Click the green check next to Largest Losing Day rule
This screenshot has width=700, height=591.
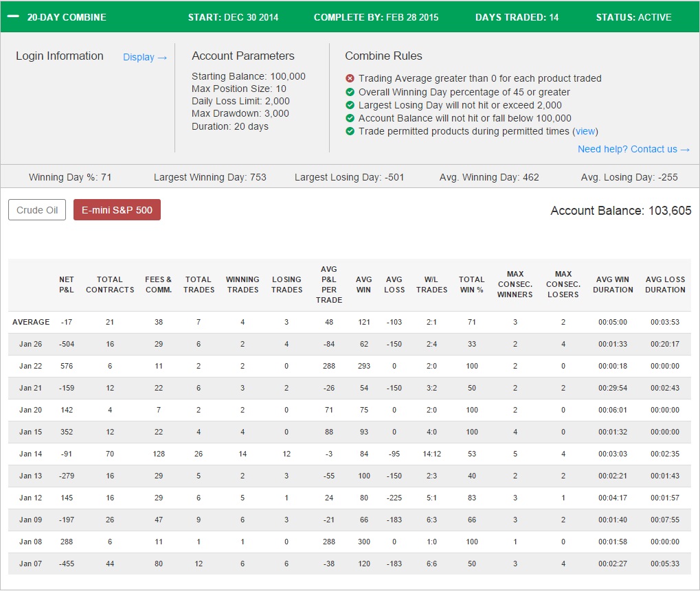coord(350,105)
